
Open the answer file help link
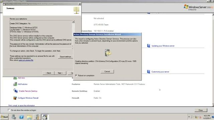tap(26, 60)
